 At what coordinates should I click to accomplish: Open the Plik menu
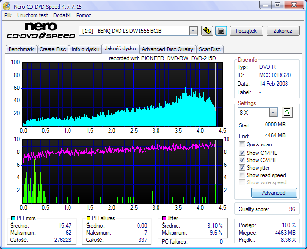8,15
